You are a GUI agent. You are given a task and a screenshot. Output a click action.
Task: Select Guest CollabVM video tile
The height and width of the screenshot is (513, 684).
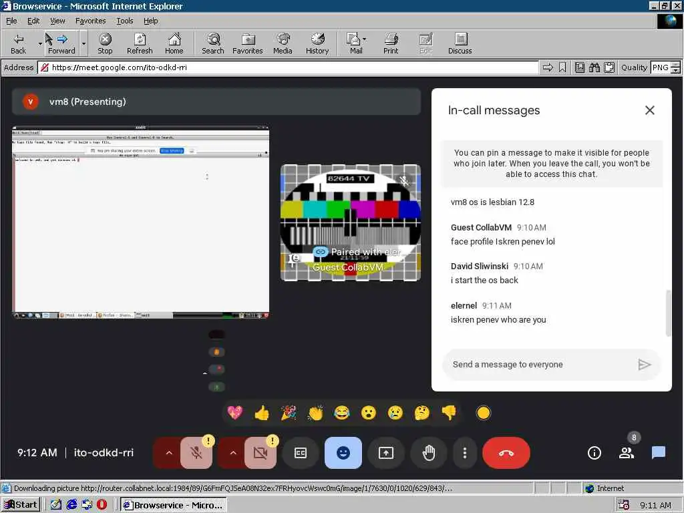[x=351, y=222]
